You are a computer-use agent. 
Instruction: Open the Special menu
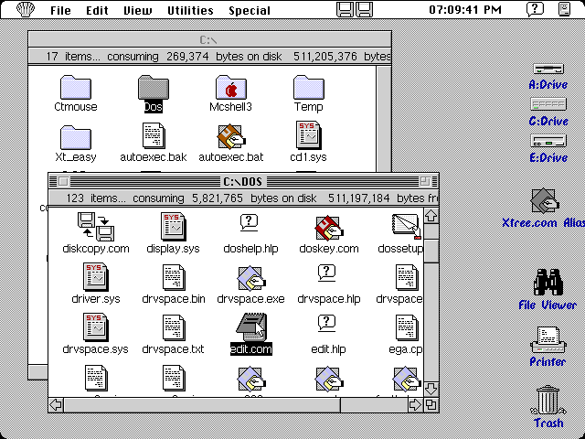click(x=250, y=10)
